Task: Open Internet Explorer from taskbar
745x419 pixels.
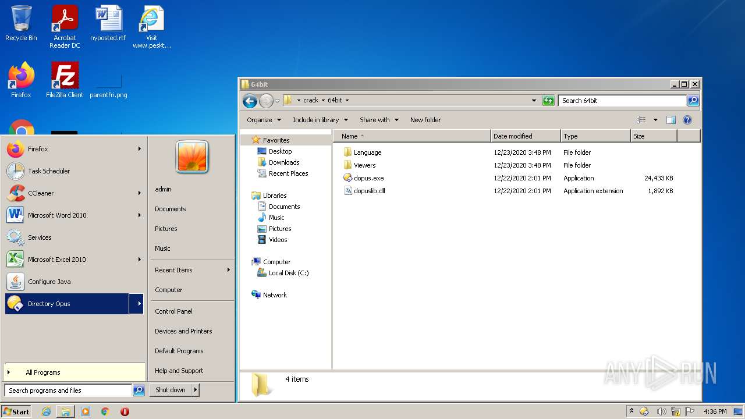Action: point(47,411)
